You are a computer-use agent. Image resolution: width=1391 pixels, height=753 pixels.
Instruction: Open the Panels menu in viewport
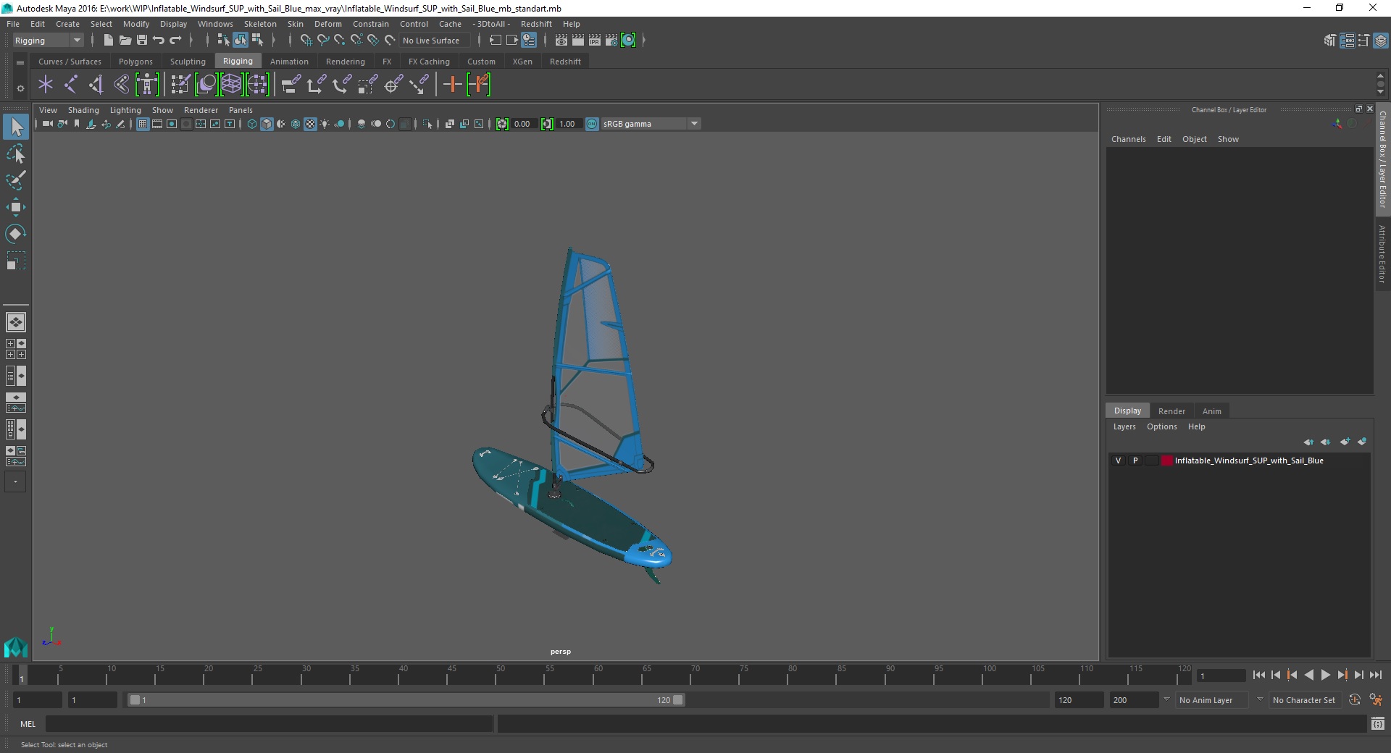241,110
